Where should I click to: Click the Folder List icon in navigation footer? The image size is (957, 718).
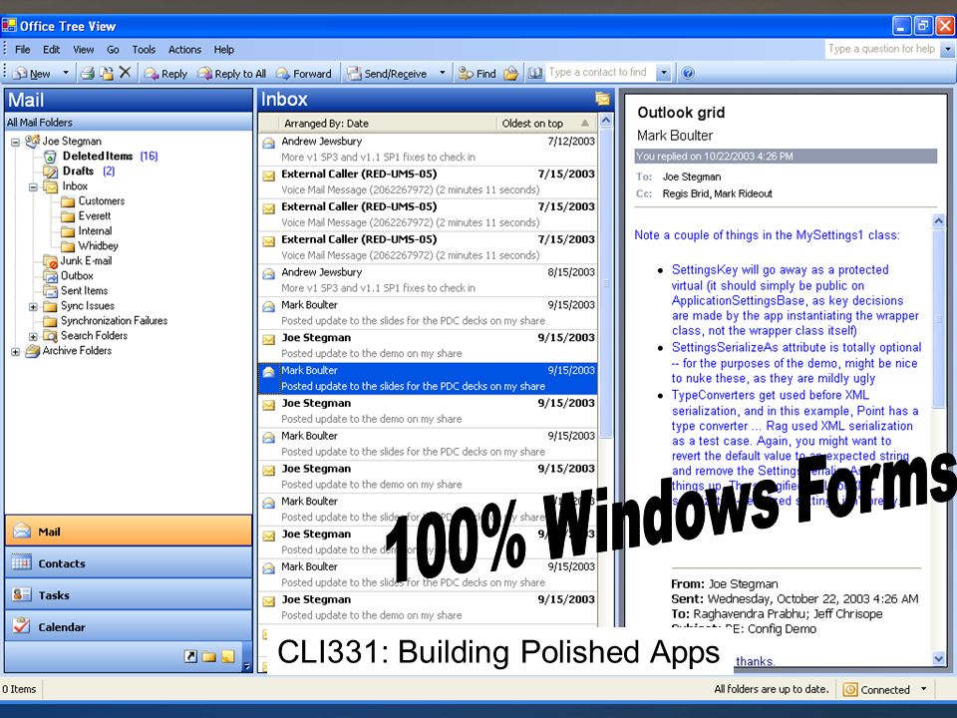pos(208,657)
